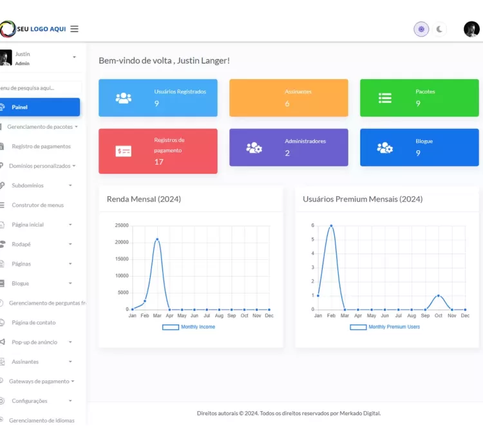Click the Construtor de menus sidebar icon
This screenshot has height=444, width=483.
click(x=2, y=205)
